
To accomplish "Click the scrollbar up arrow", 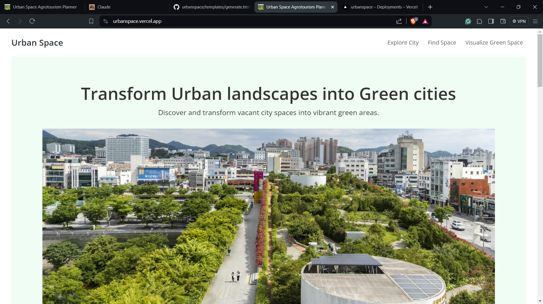I will (540, 32).
